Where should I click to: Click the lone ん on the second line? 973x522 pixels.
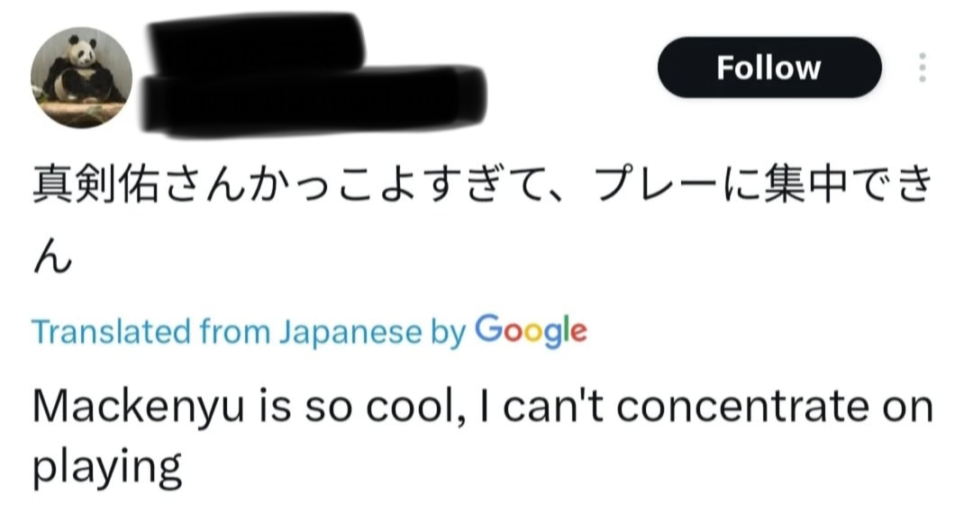(x=52, y=261)
